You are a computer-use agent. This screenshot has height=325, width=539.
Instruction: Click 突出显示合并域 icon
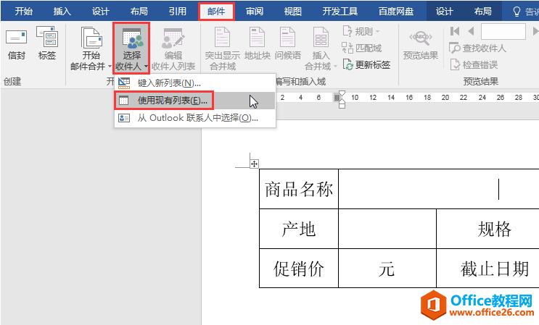point(222,48)
